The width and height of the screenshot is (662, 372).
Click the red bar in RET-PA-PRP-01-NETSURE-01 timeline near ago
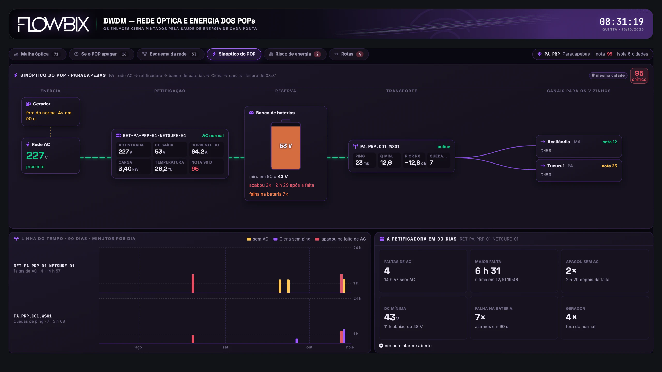click(x=193, y=284)
